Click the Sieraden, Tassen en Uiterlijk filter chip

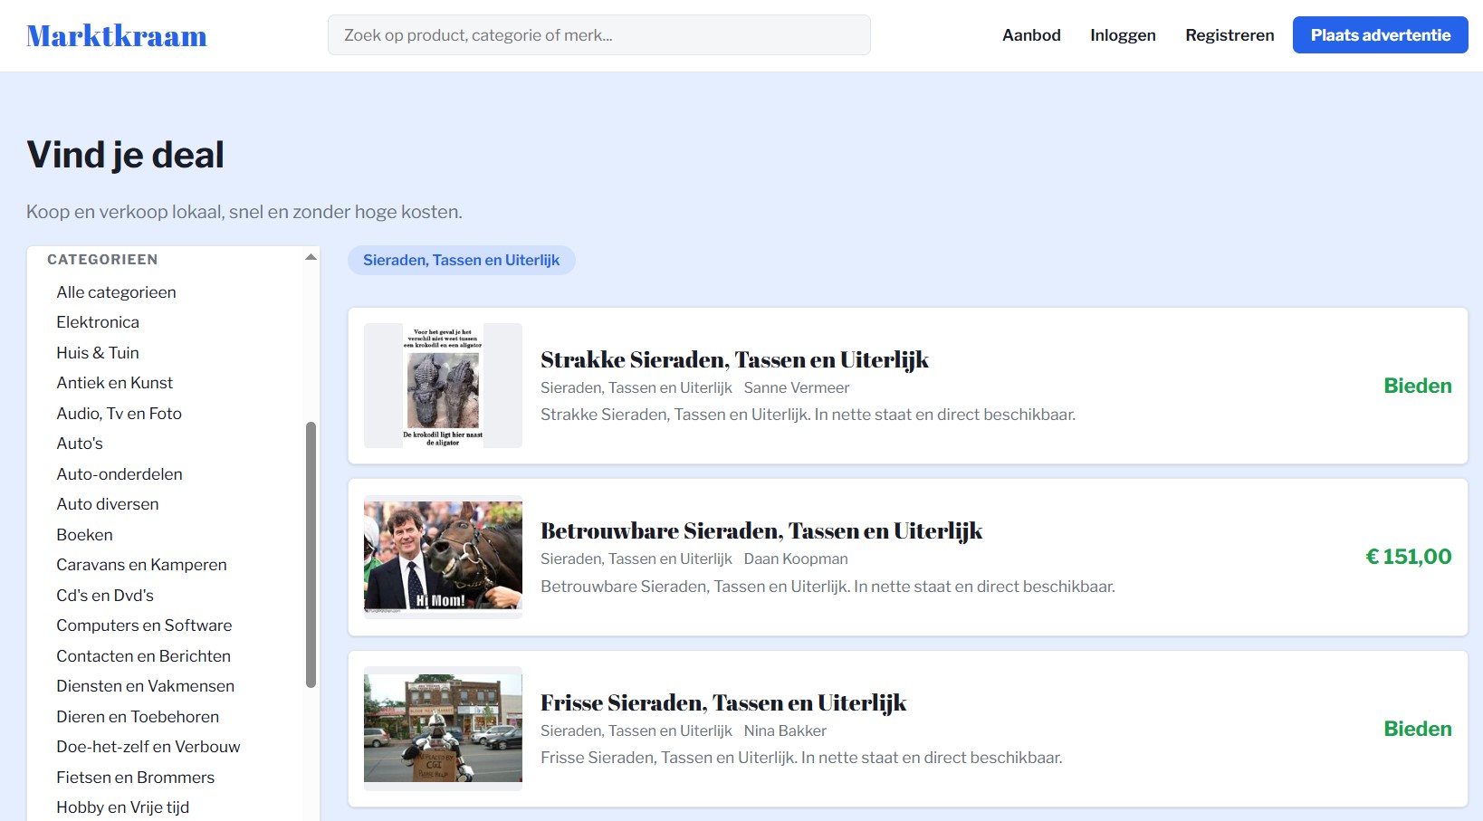[x=461, y=261]
